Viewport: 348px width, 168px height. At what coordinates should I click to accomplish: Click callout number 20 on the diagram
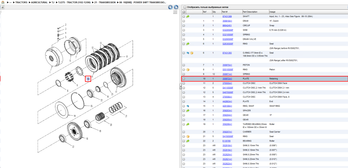111,124
